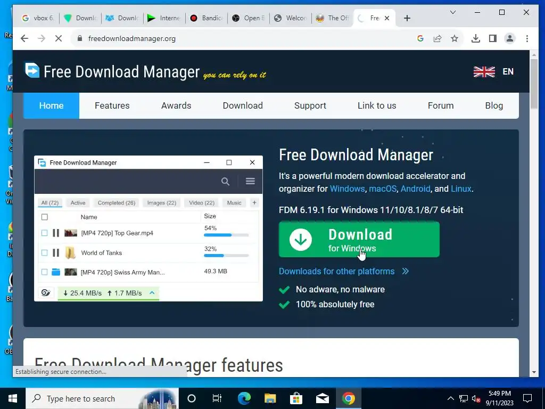Select the Active filter
Screen dimensions: 545x409
(78, 203)
